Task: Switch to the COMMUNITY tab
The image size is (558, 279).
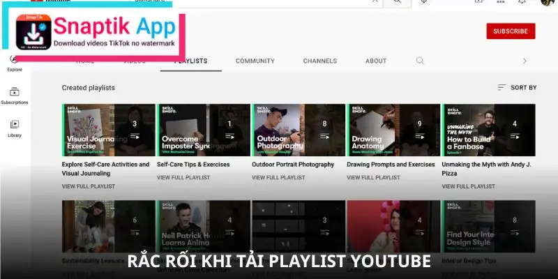Action: click(x=255, y=61)
